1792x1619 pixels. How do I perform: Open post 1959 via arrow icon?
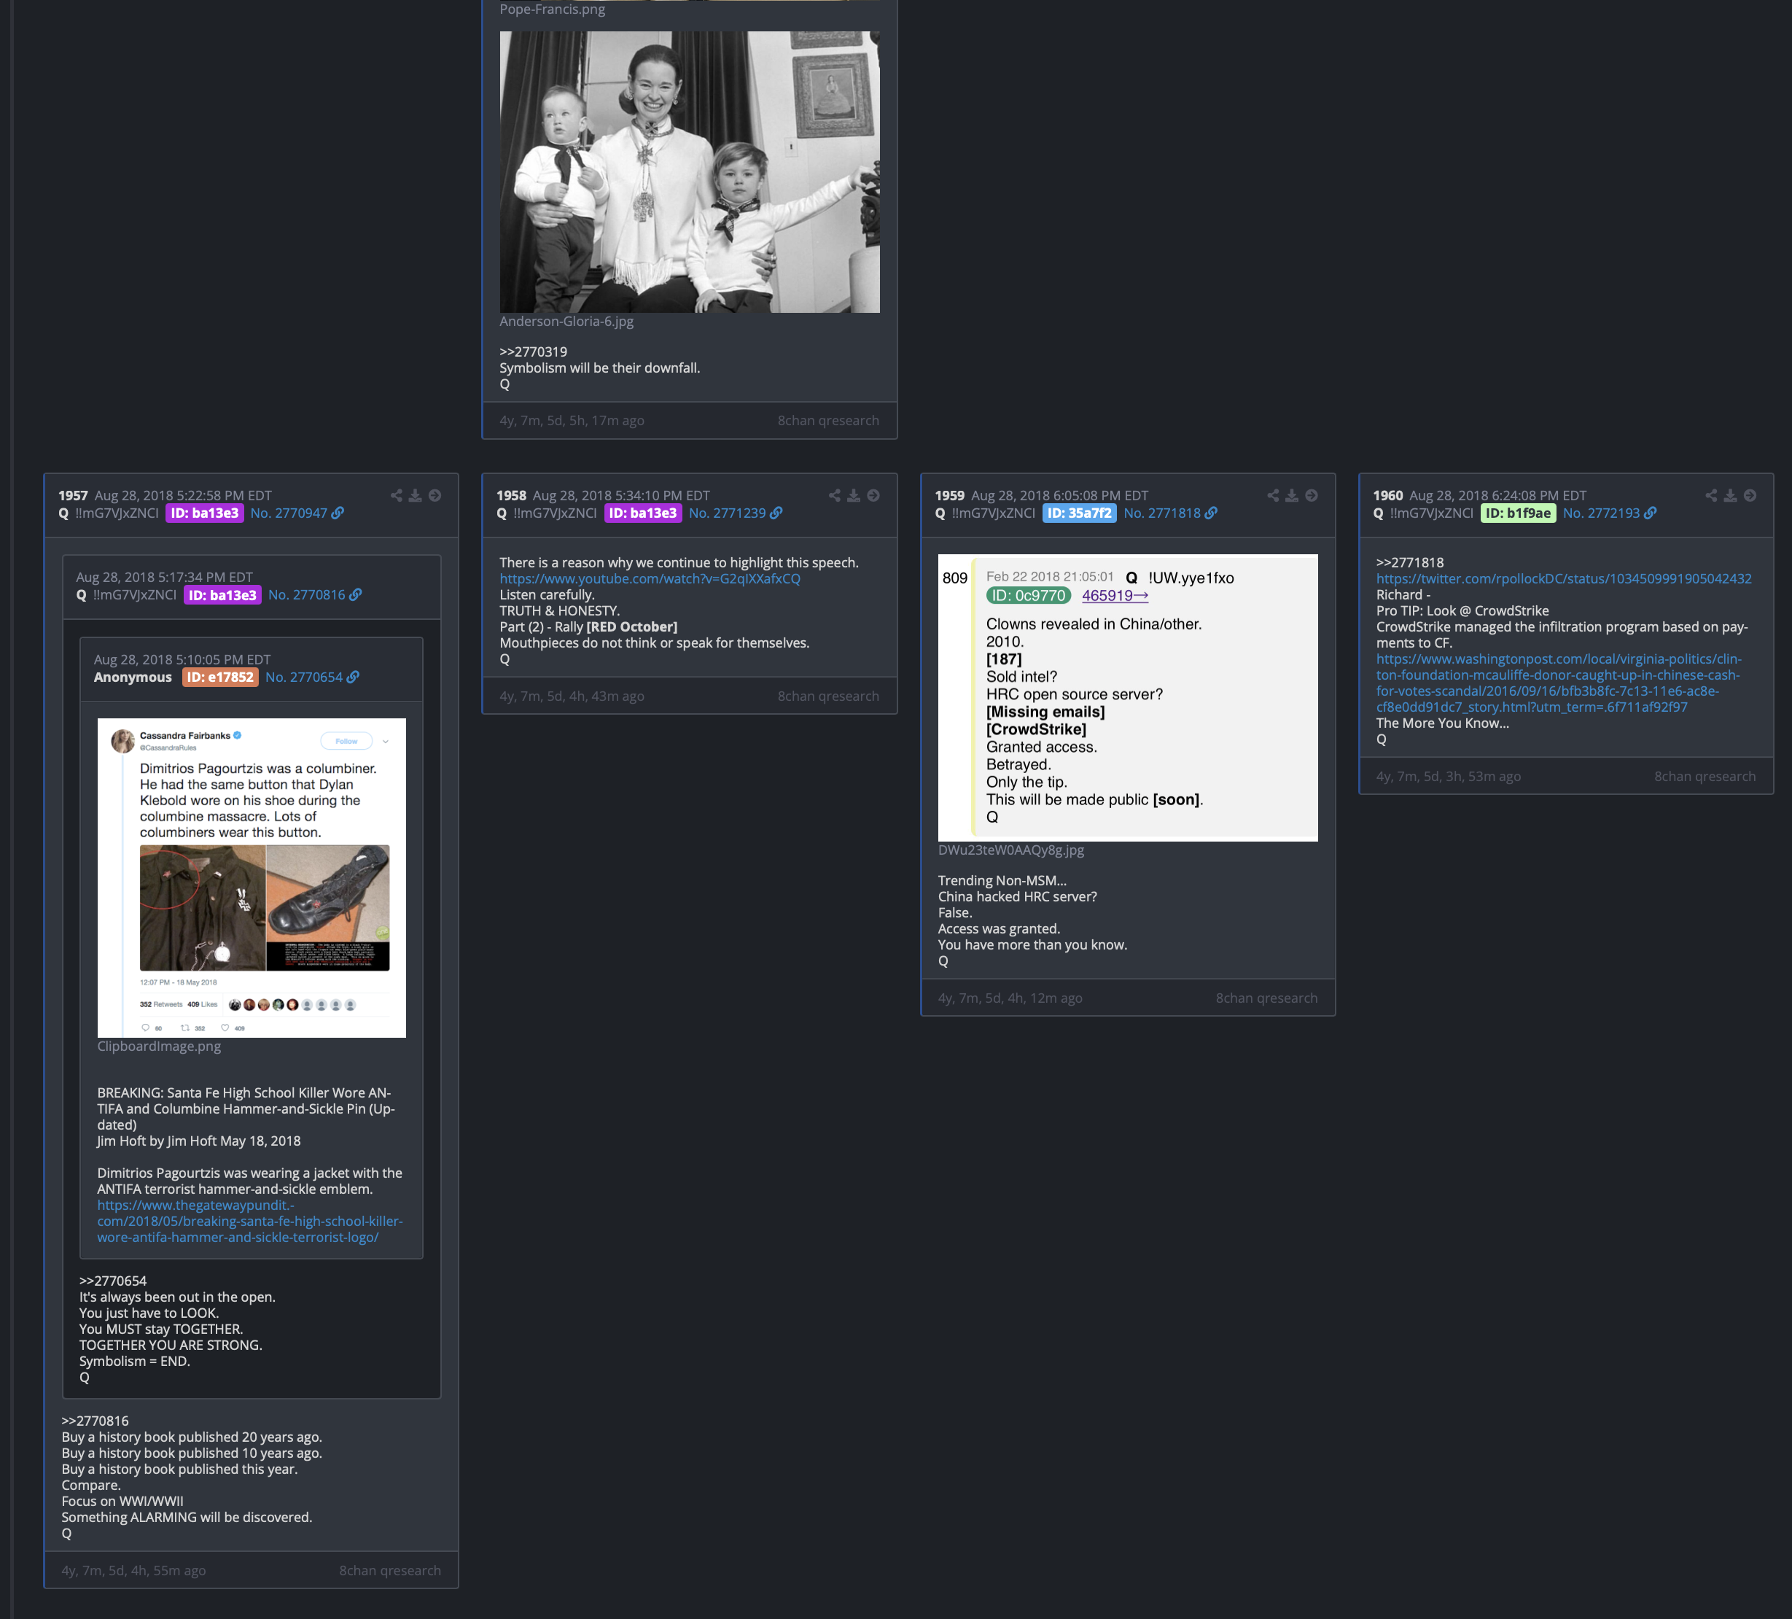1311,495
